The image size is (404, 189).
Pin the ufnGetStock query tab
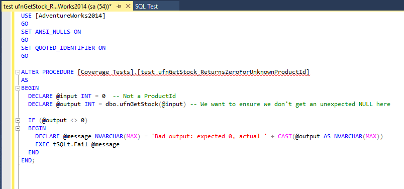(x=119, y=7)
